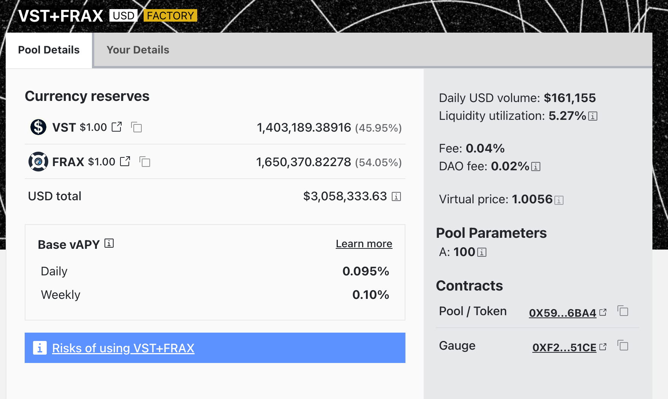Copy the VST token address
This screenshot has width=668, height=399.
coord(136,127)
